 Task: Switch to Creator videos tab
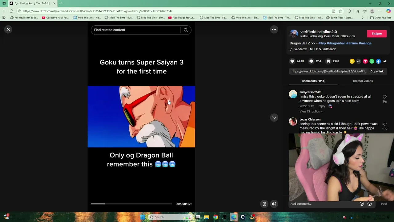point(363,81)
